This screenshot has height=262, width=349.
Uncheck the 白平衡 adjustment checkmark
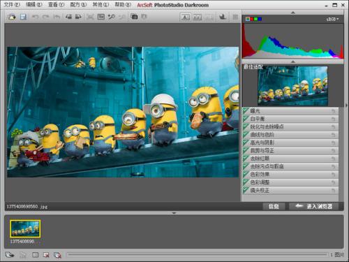[246, 119]
